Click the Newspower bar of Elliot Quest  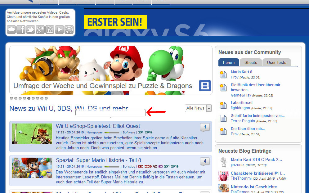[x=112, y=132]
